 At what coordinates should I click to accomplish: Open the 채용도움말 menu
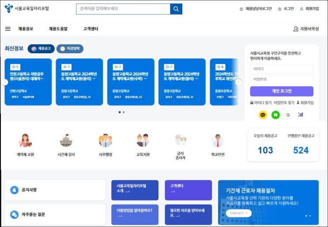58,29
